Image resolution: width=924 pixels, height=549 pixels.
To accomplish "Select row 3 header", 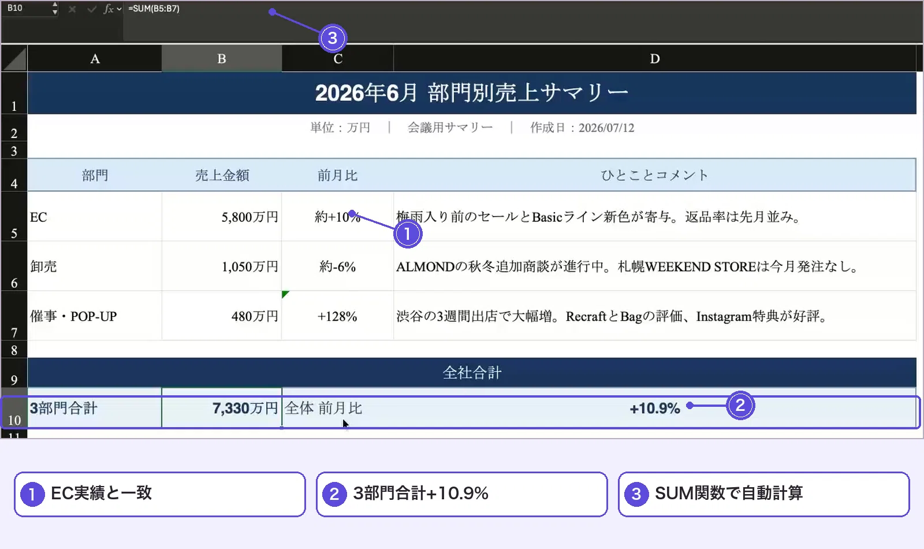I will pos(14,150).
